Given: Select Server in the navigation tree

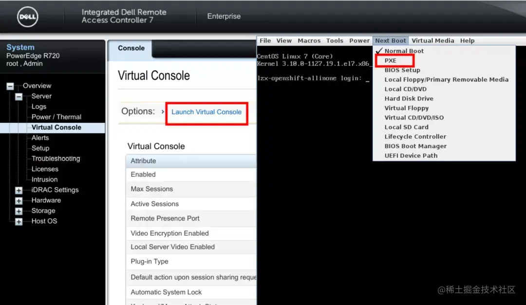Looking at the screenshot, I should pyautogui.click(x=41, y=96).
